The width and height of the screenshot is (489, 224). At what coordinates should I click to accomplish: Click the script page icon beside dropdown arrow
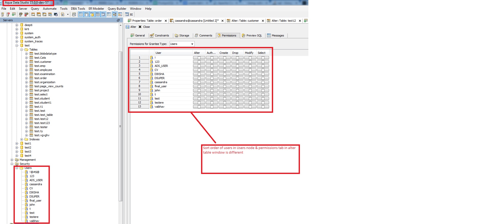pyautogui.click(x=63, y=15)
